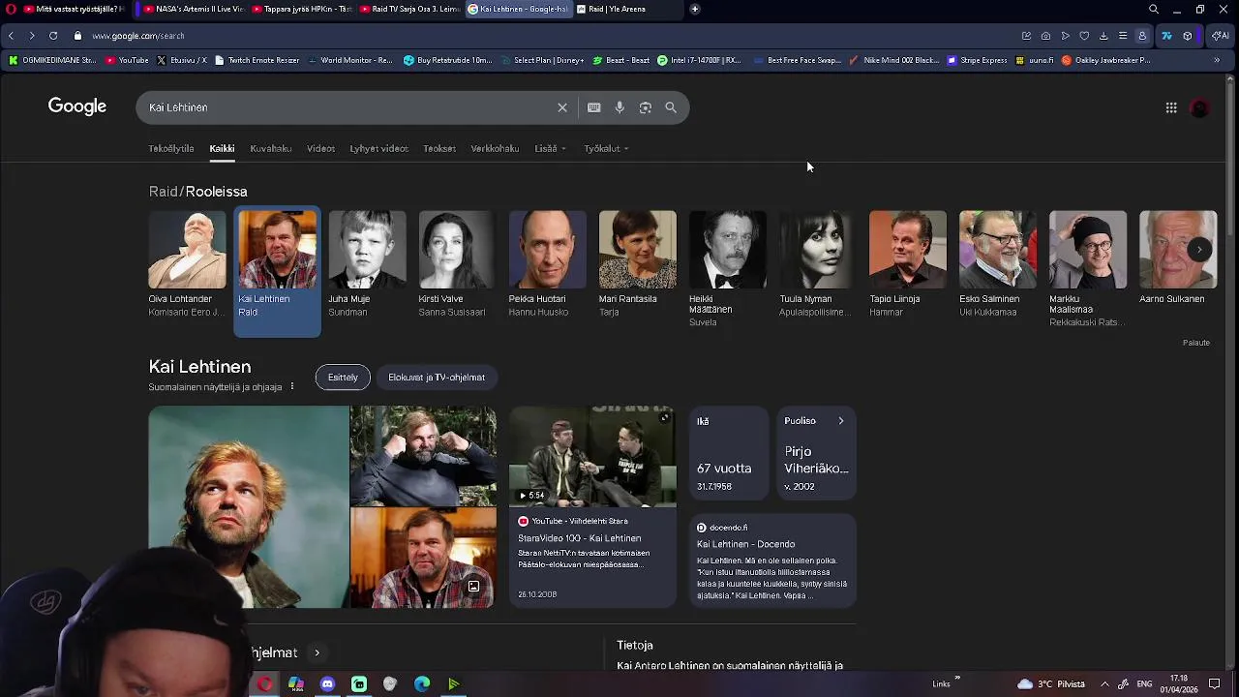The width and height of the screenshot is (1239, 697).
Task: Open Microsoft Edge from taskbar
Action: [x=422, y=683]
